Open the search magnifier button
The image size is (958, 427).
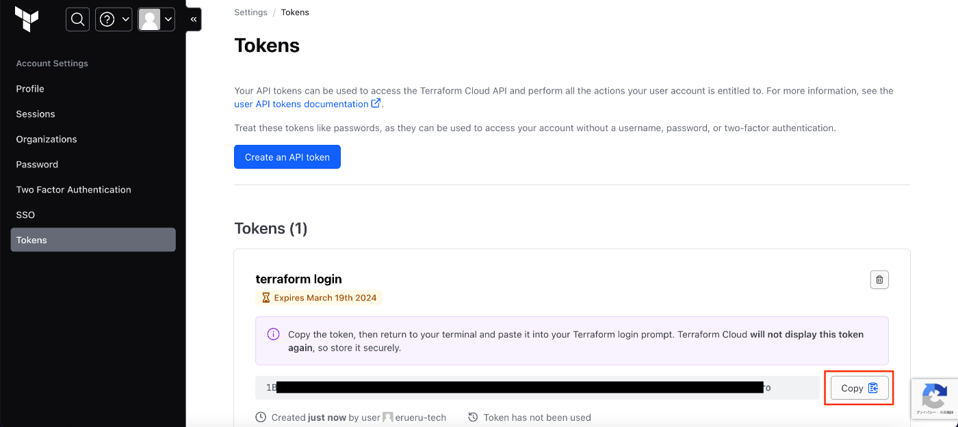click(78, 19)
